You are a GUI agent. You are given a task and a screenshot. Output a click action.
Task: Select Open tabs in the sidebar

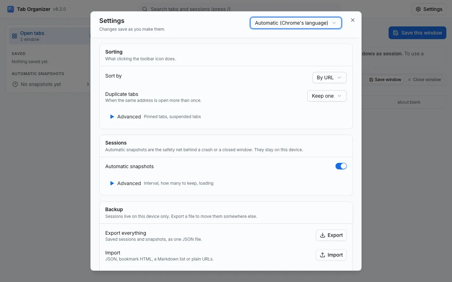point(50,36)
